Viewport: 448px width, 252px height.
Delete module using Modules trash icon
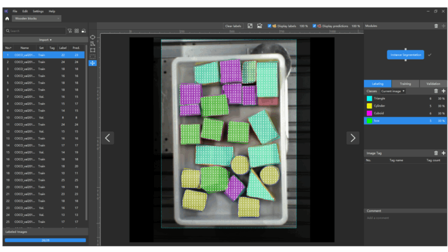[x=436, y=26]
